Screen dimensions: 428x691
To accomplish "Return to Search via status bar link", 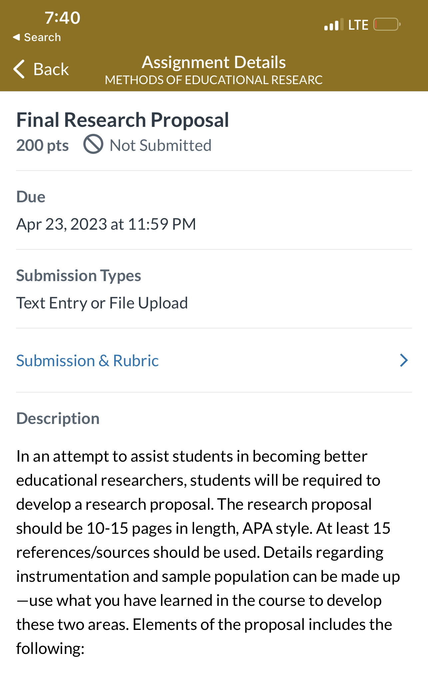I will (x=37, y=37).
